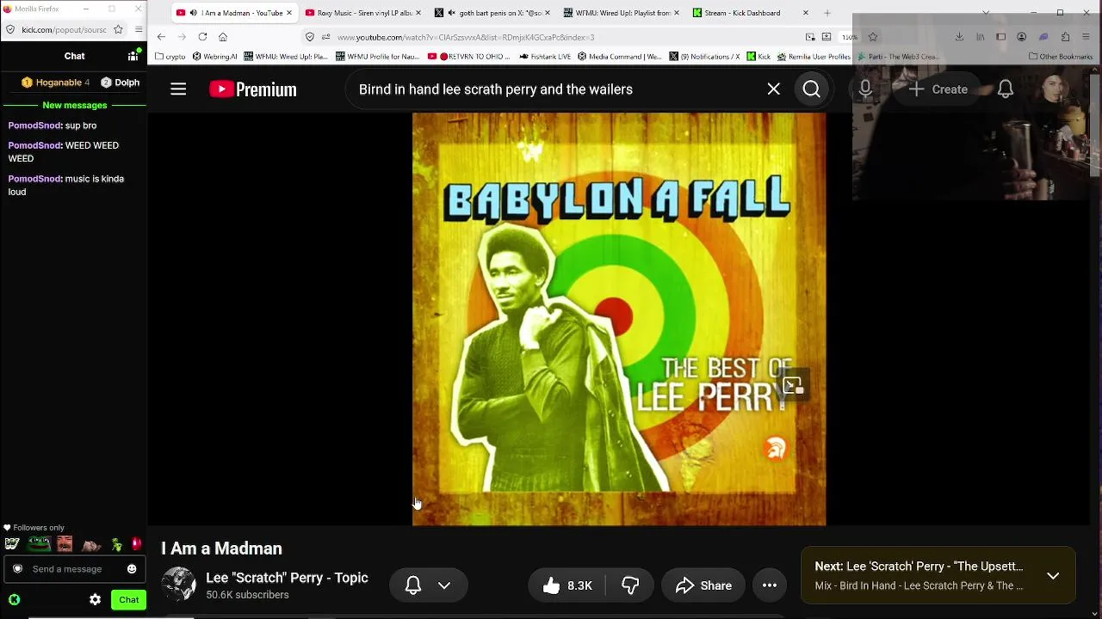The width and height of the screenshot is (1102, 619).
Task: Switch to goth bart X tab
Action: point(492,13)
